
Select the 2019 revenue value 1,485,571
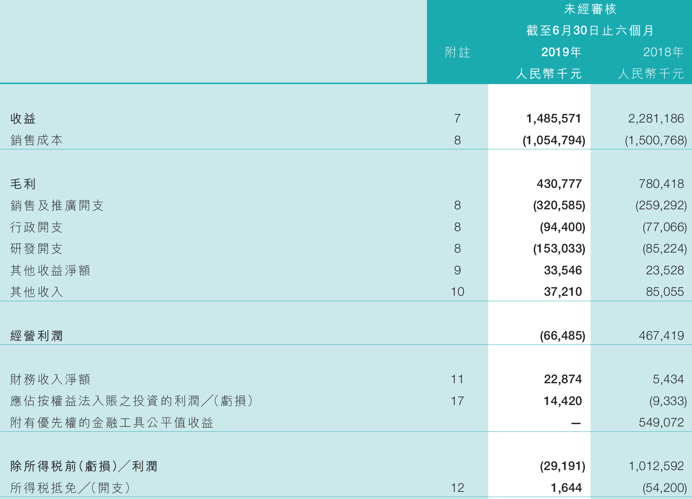[x=553, y=118]
